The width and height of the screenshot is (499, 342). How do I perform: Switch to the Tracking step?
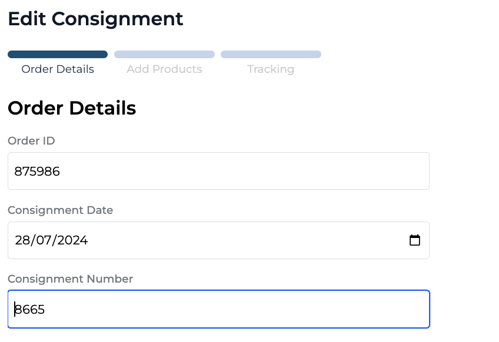[271, 69]
